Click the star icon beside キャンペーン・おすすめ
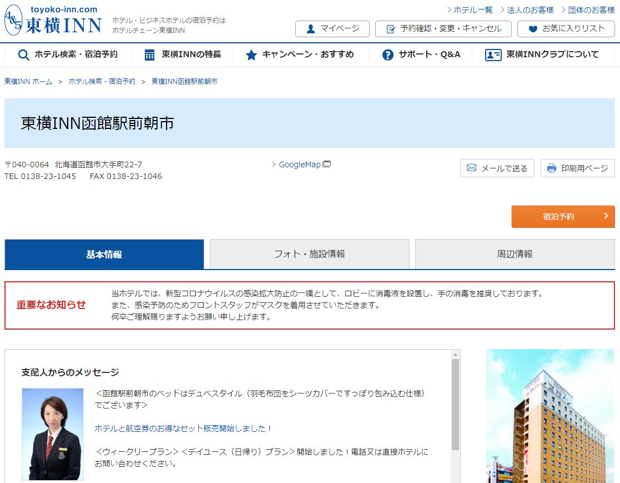The width and height of the screenshot is (620, 483). 251,54
